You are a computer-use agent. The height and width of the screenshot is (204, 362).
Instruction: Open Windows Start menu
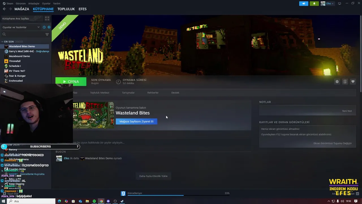pos(3,201)
